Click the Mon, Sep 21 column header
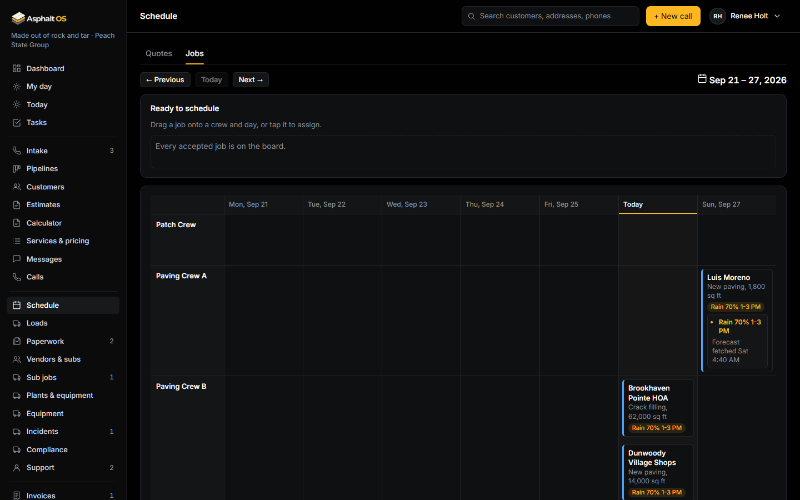 click(263, 204)
